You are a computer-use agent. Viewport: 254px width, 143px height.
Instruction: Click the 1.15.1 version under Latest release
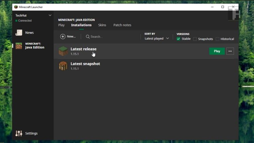click(x=75, y=54)
